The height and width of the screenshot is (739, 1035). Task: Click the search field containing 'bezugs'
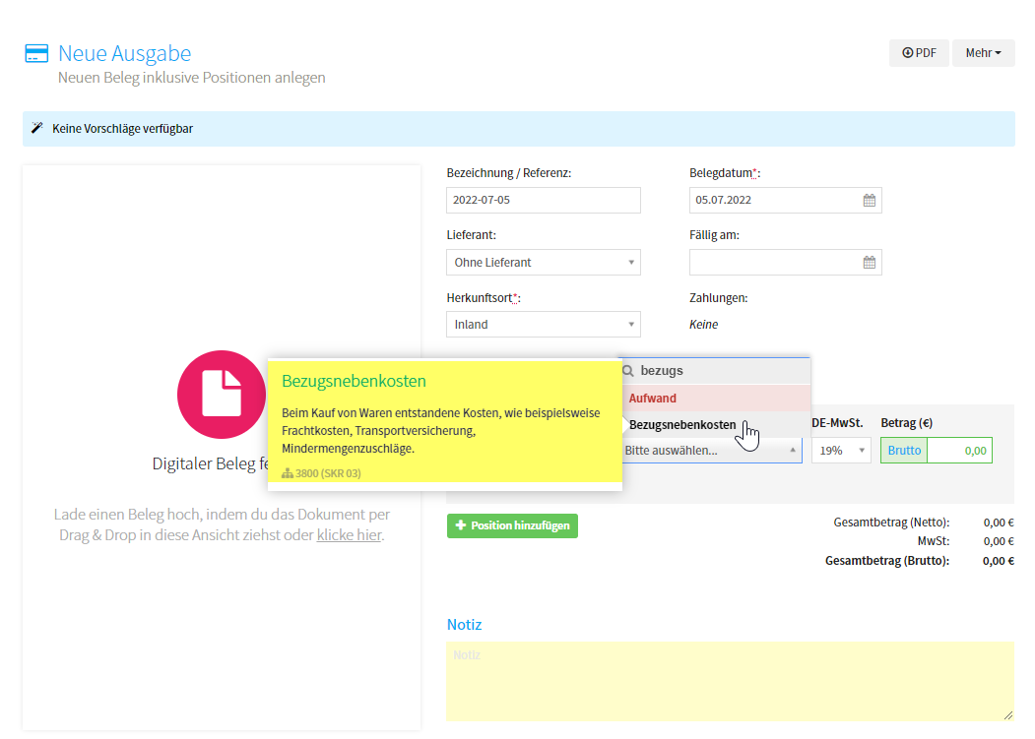pos(716,371)
